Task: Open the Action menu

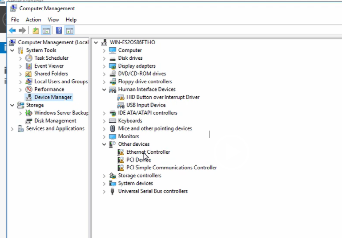Action: (x=33, y=20)
